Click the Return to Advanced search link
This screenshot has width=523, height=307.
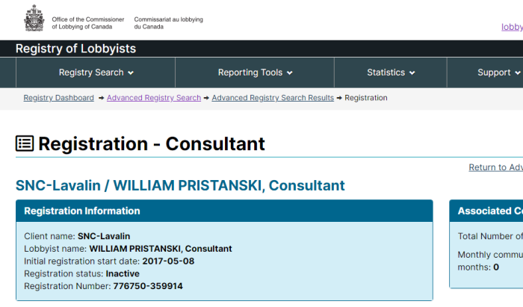(495, 167)
